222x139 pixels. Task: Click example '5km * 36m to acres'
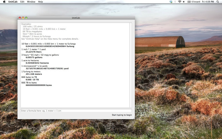(x=32, y=34)
